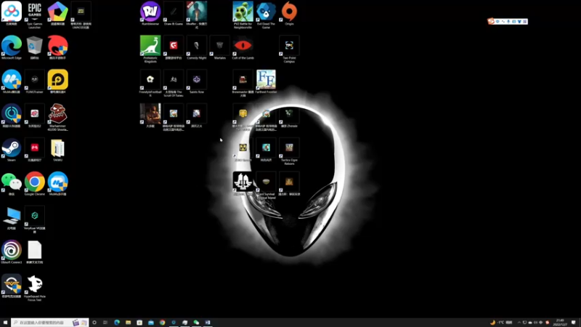Open the FLiNGTrainer shortcut
Screen dimensions: 581x327
click(x=34, y=81)
